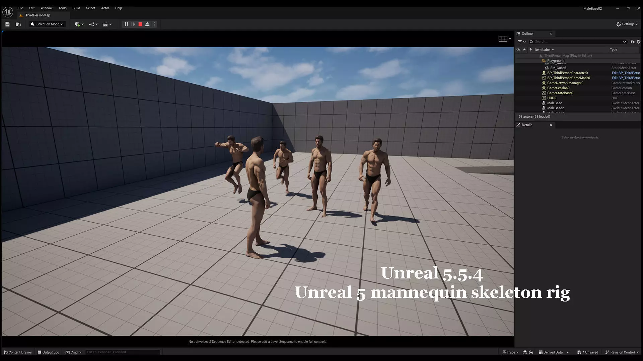
Task: Open the Blueprints toolbar dropdown
Action: (x=93, y=24)
